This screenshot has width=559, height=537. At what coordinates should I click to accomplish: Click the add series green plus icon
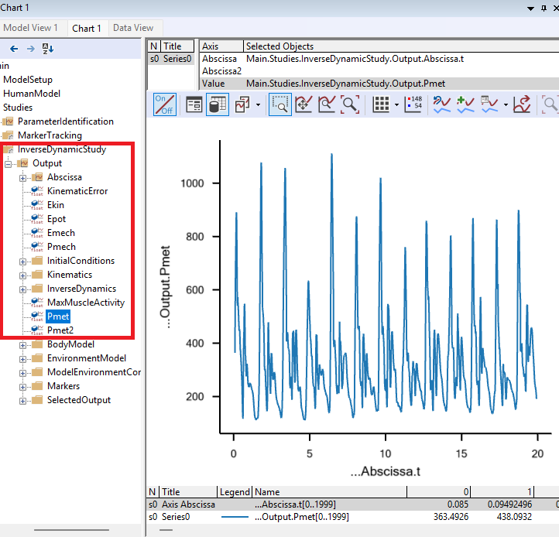tap(465, 104)
